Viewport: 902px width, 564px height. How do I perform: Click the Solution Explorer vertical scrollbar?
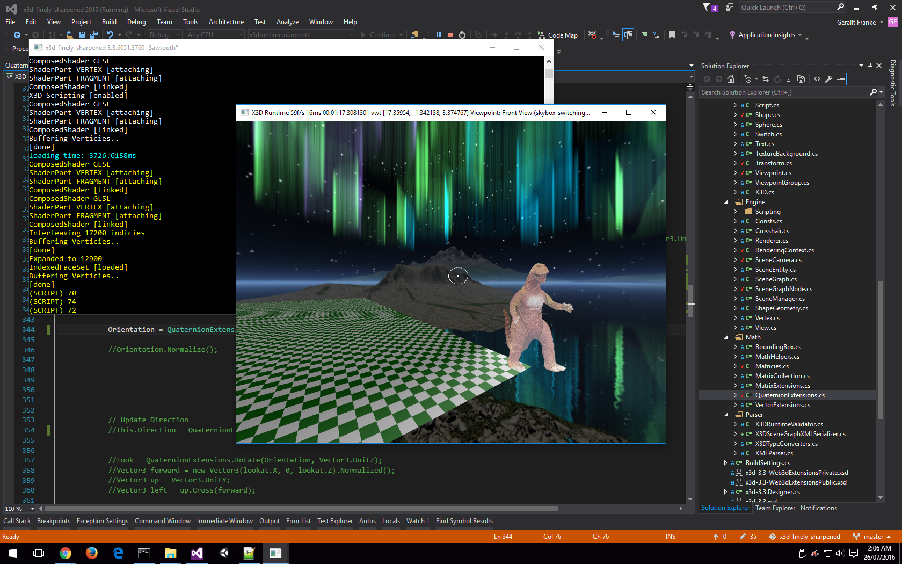(880, 349)
